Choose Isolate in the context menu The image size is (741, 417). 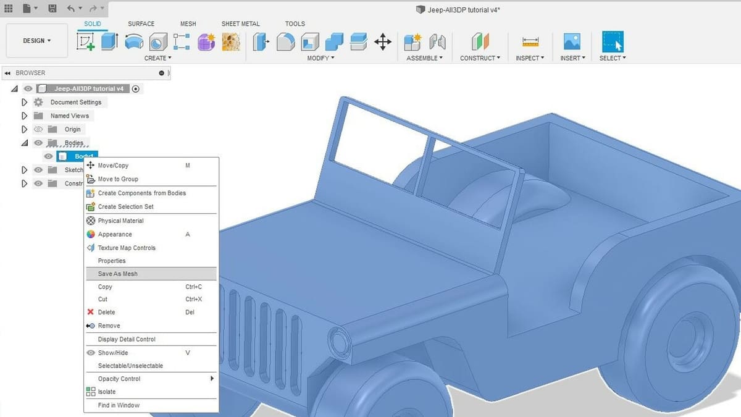point(151,392)
